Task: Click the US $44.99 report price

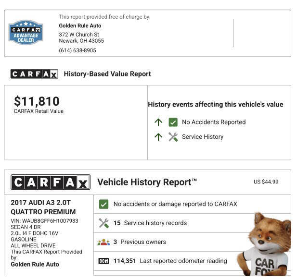Action: (x=266, y=182)
